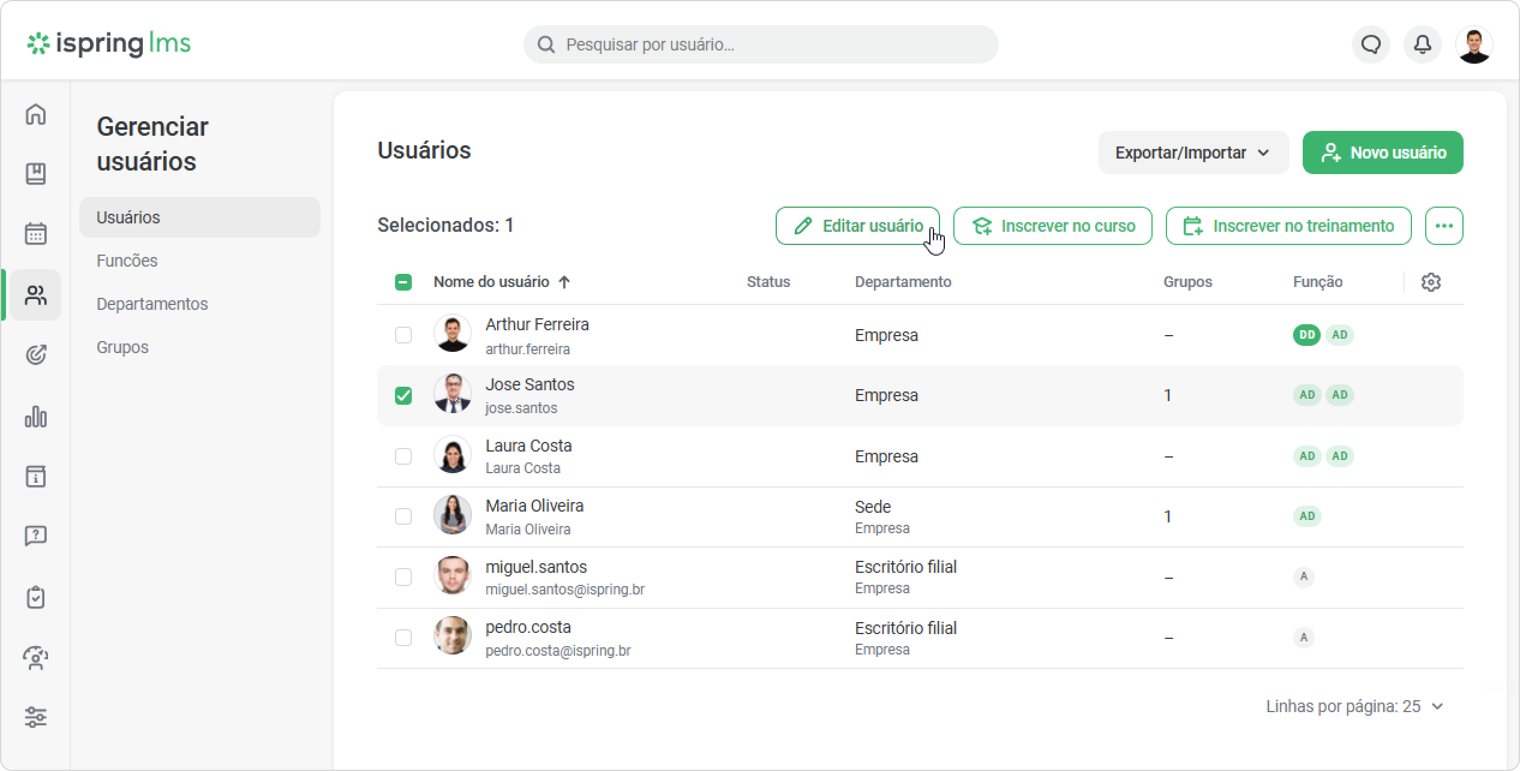This screenshot has height=771, width=1520.
Task: Open the bar chart reports icon
Action: 35,416
